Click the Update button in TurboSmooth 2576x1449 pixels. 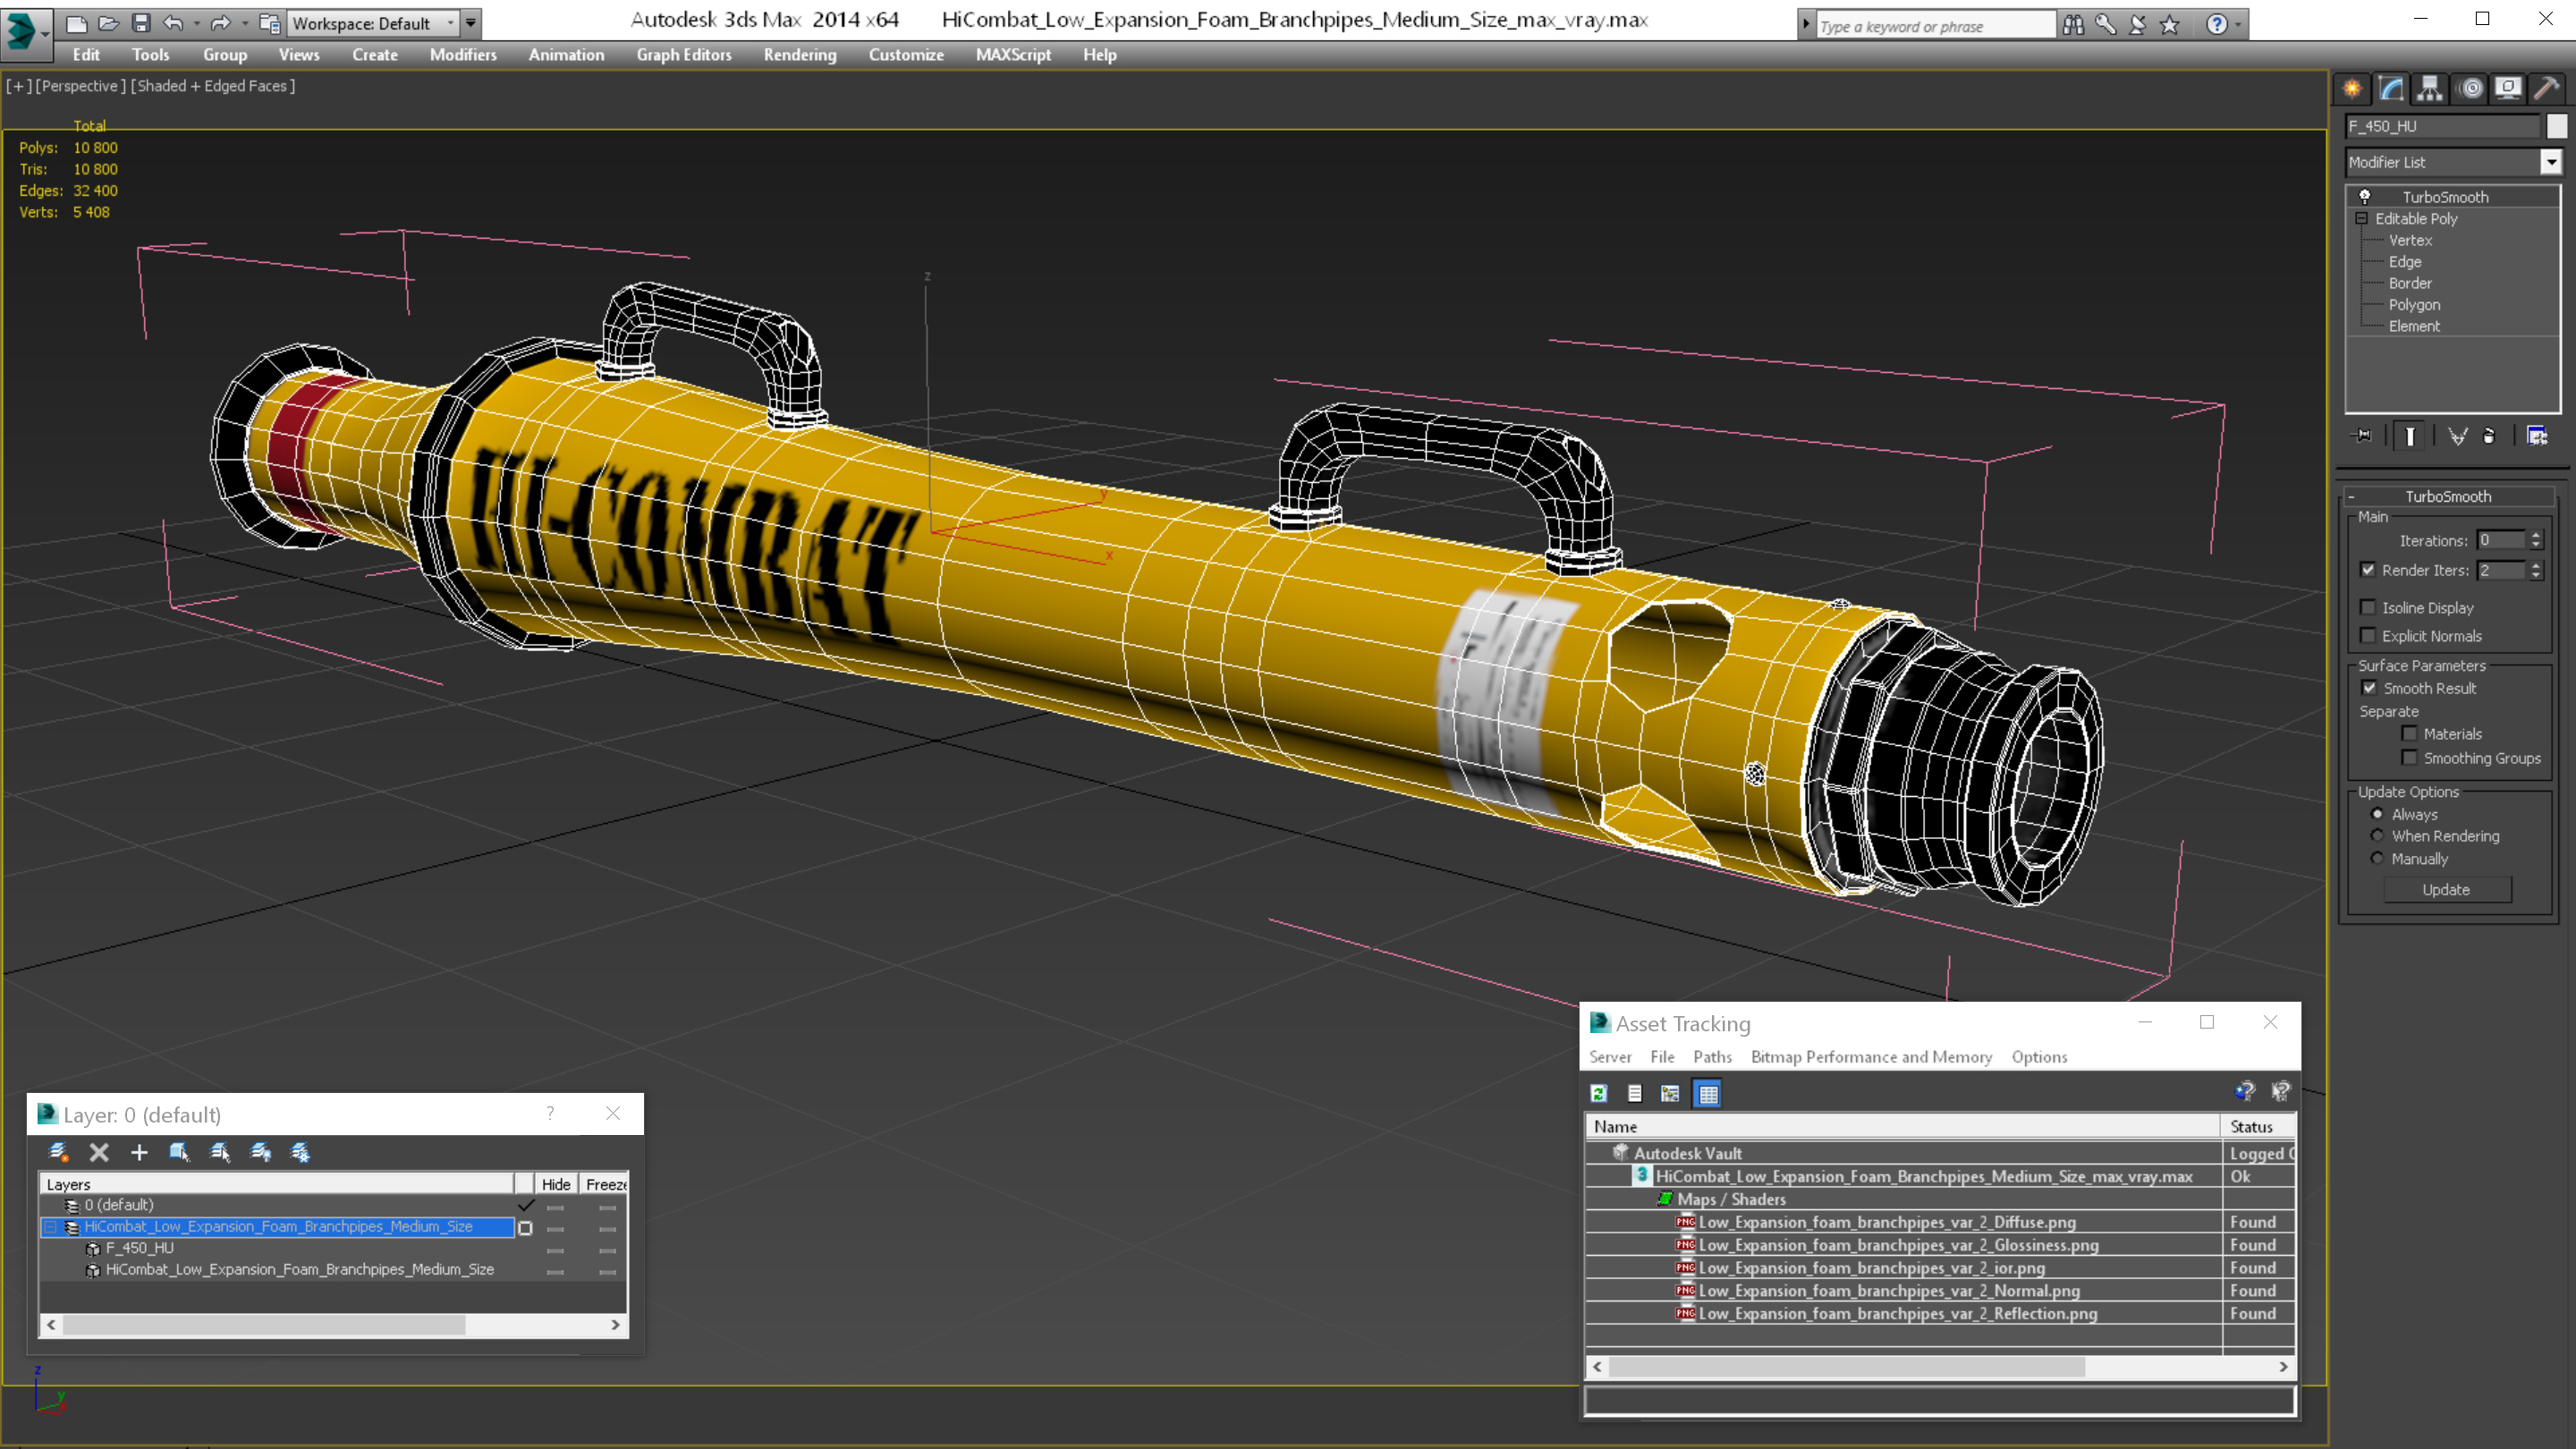pos(2446,890)
